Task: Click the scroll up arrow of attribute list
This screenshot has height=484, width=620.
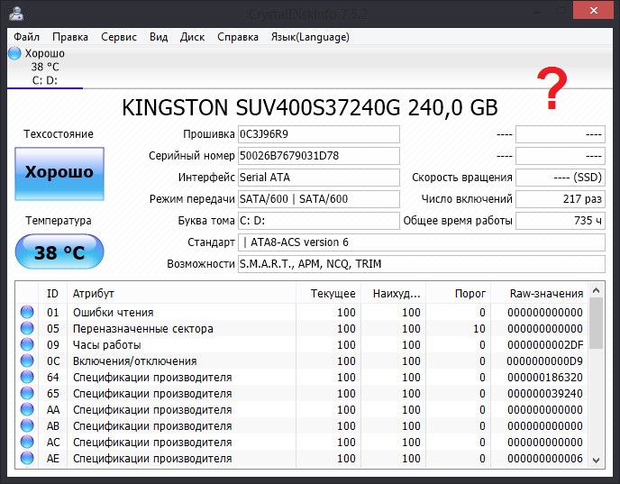Action: pyautogui.click(x=597, y=290)
